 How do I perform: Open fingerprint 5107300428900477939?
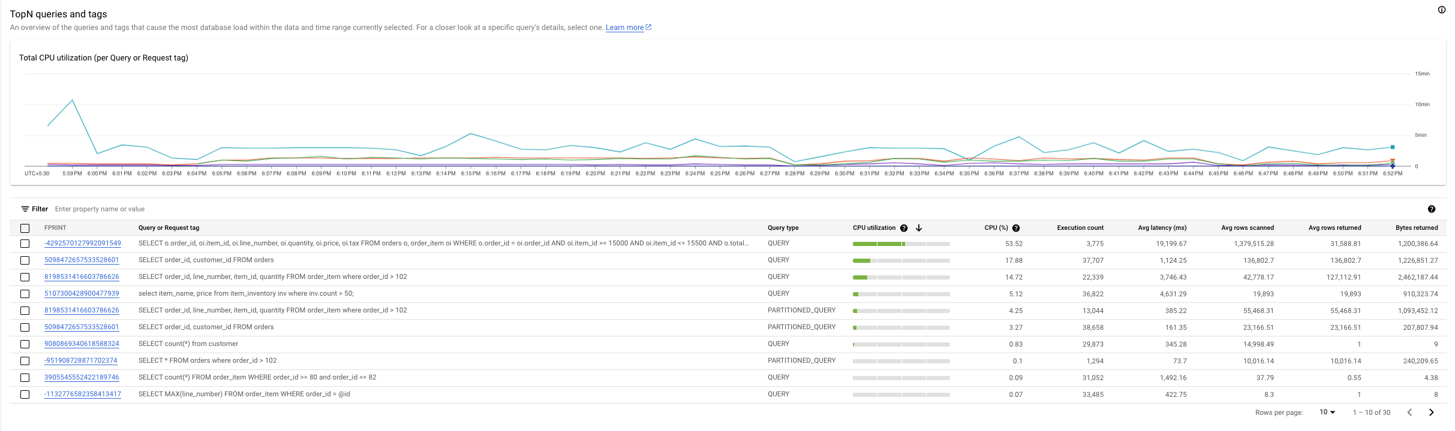coord(82,294)
